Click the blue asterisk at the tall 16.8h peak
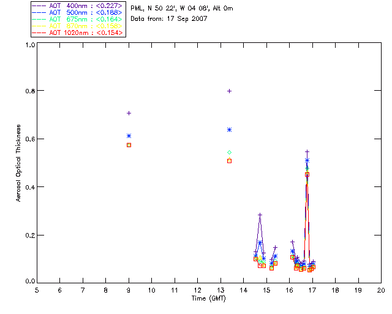 point(307,160)
